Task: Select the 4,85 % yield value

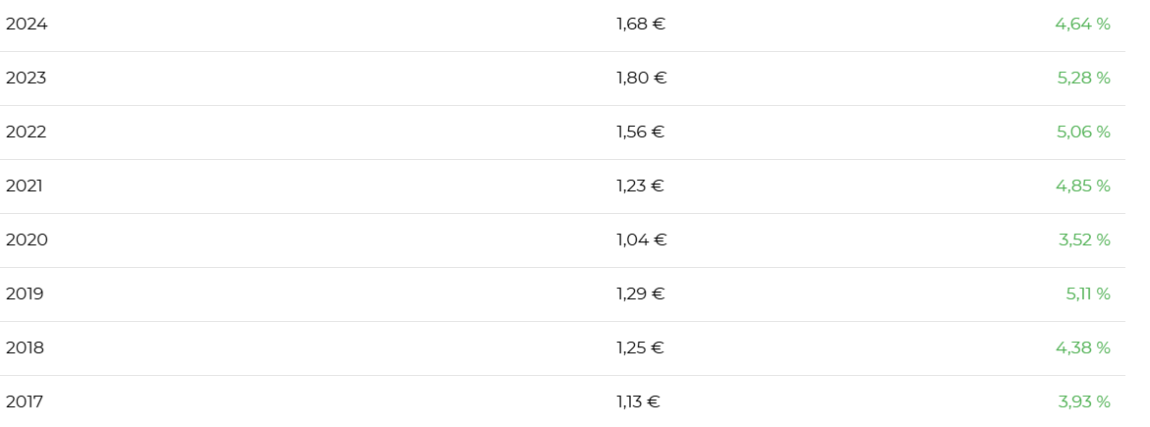Action: click(1083, 187)
